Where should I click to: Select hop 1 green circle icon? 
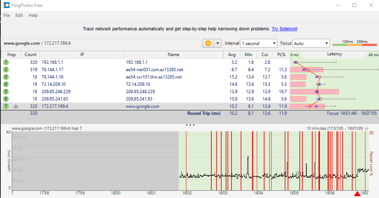[x=6, y=62]
